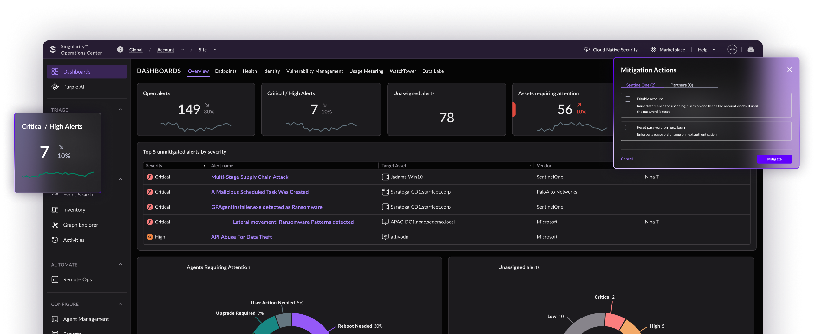
Task: Open Lateral movement: Ransomware Patterns detected alert
Action: click(293, 222)
